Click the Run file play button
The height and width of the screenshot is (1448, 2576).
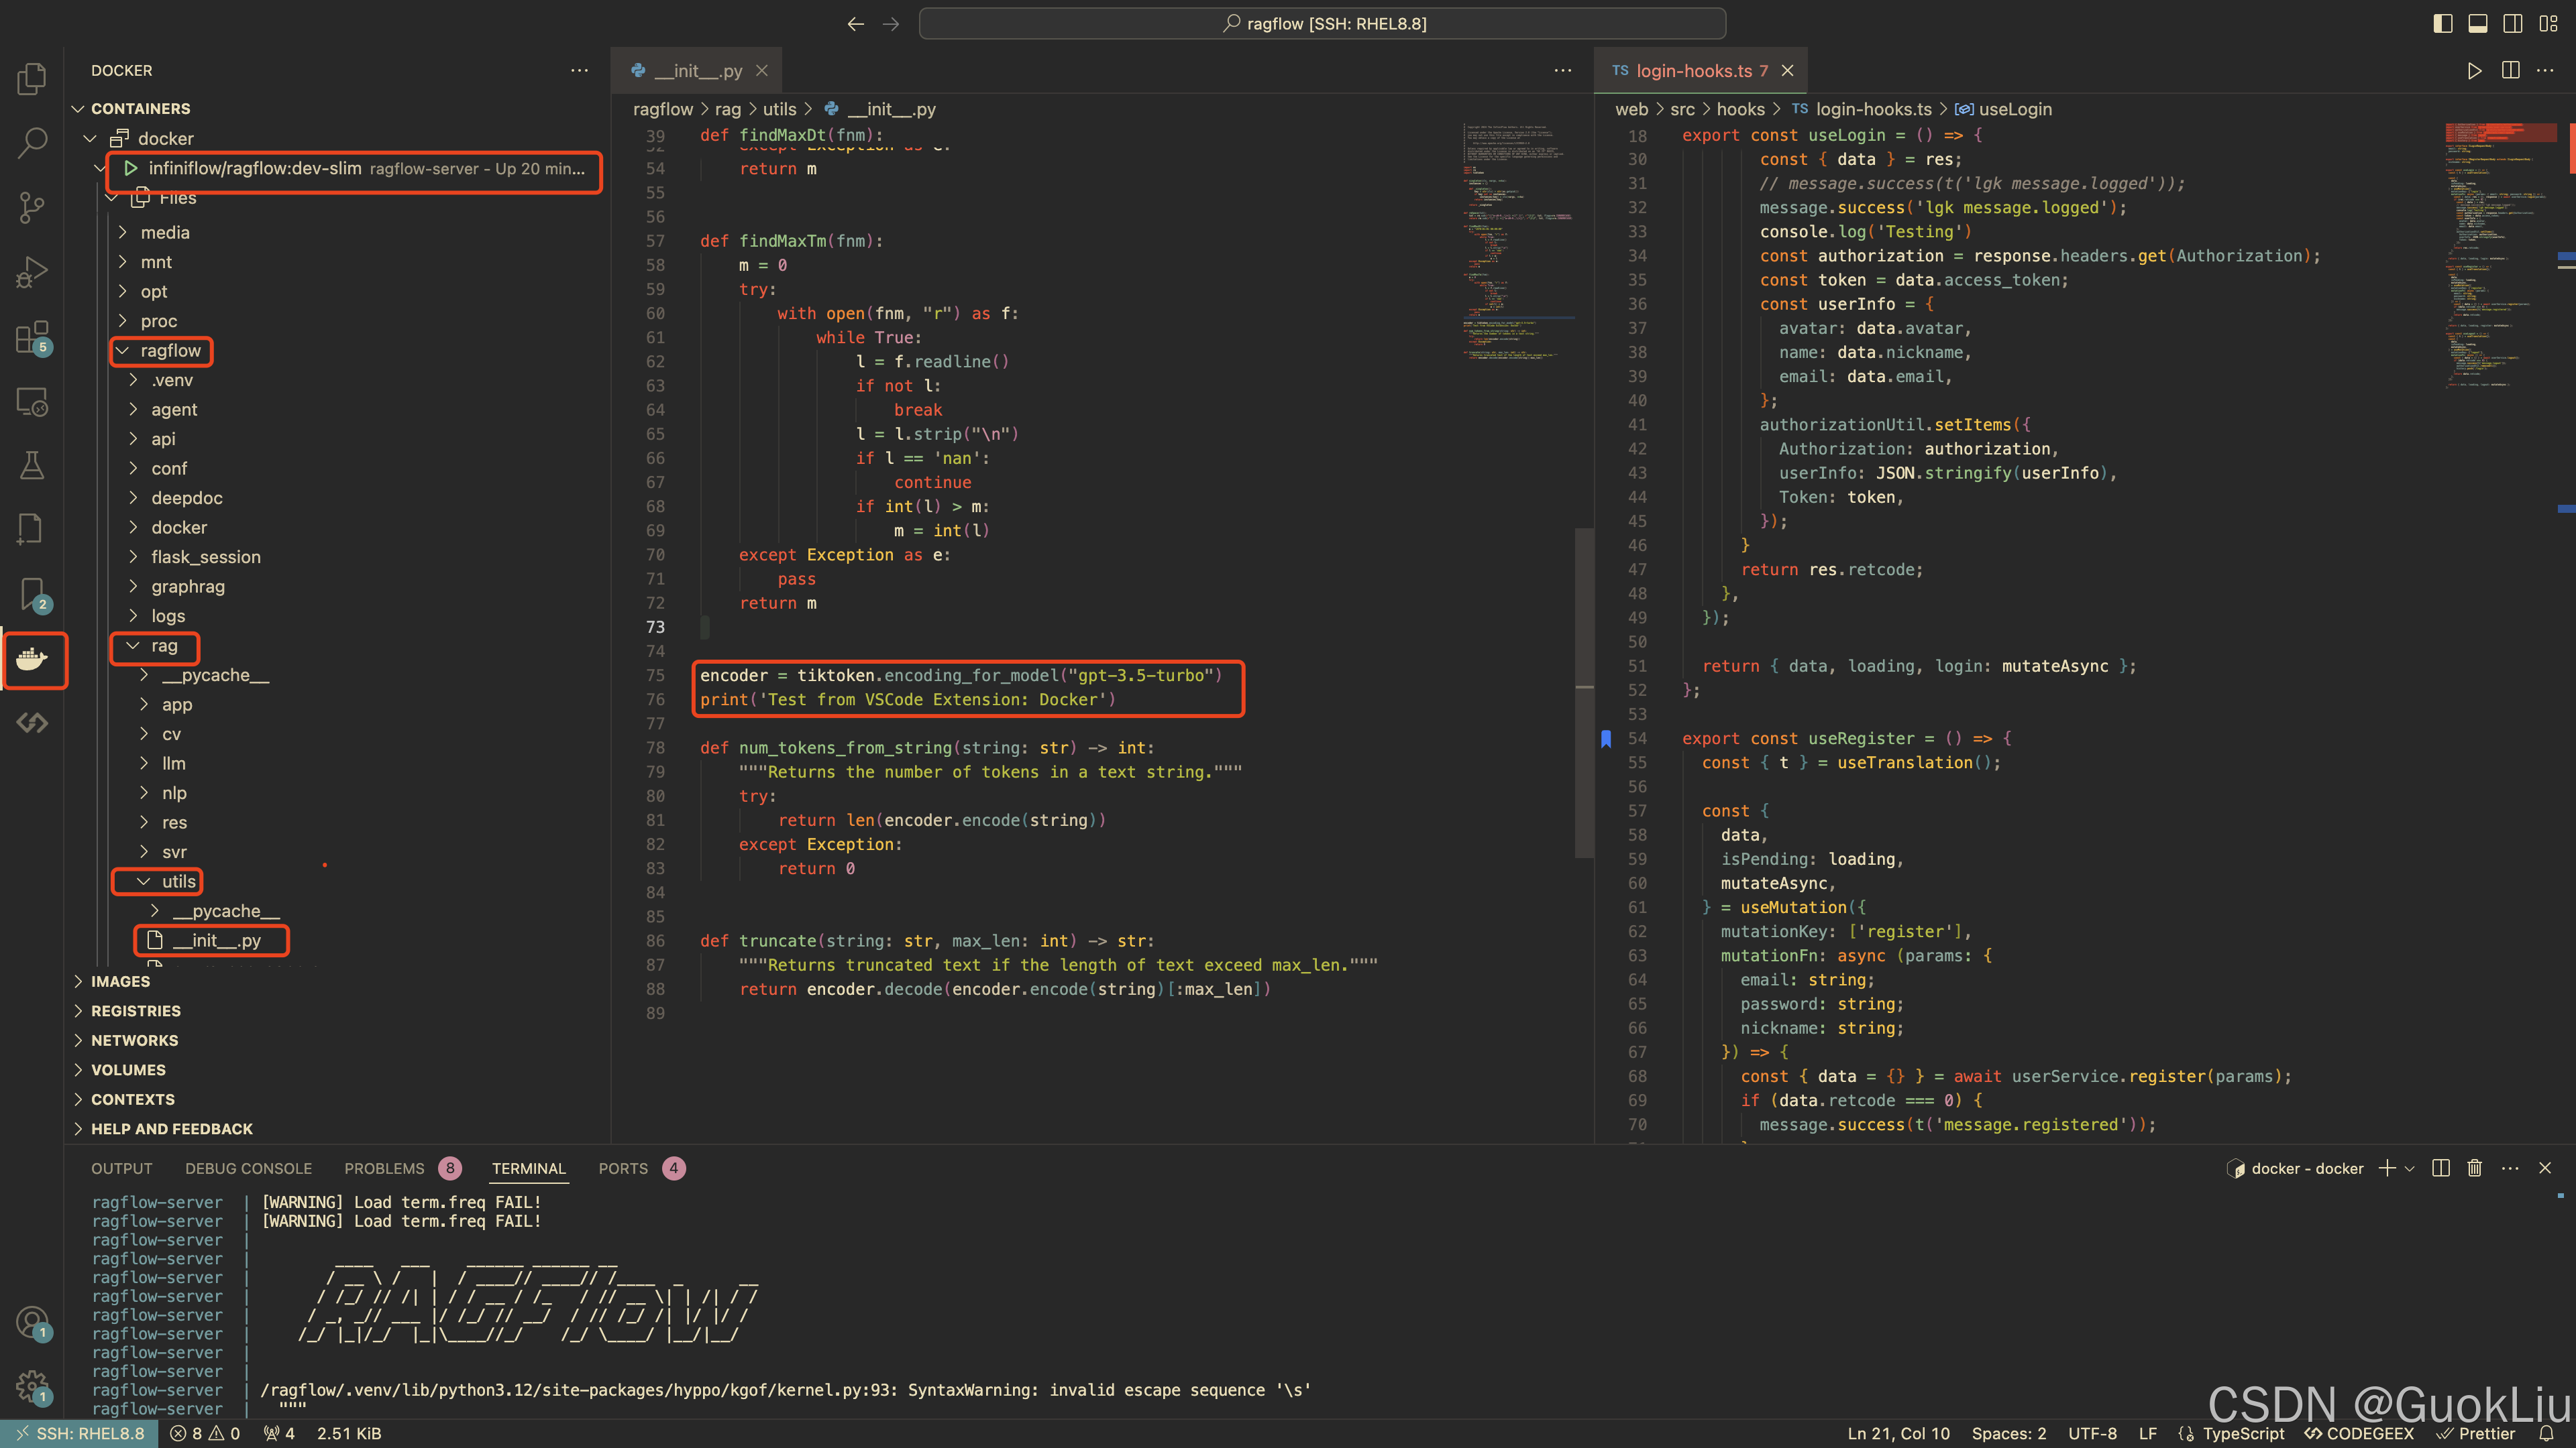pos(2474,71)
